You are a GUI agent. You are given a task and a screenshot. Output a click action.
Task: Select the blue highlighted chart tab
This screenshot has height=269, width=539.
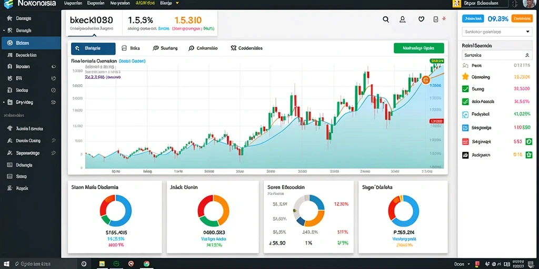[93, 49]
